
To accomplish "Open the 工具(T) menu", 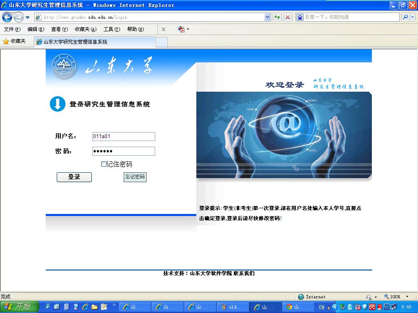I will pyautogui.click(x=111, y=29).
